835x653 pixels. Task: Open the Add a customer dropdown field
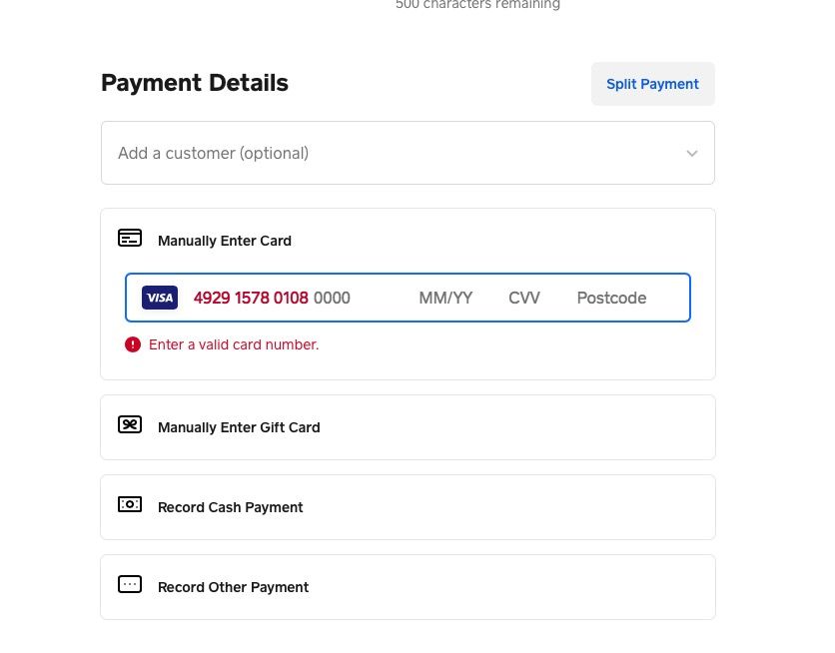(x=390, y=153)
